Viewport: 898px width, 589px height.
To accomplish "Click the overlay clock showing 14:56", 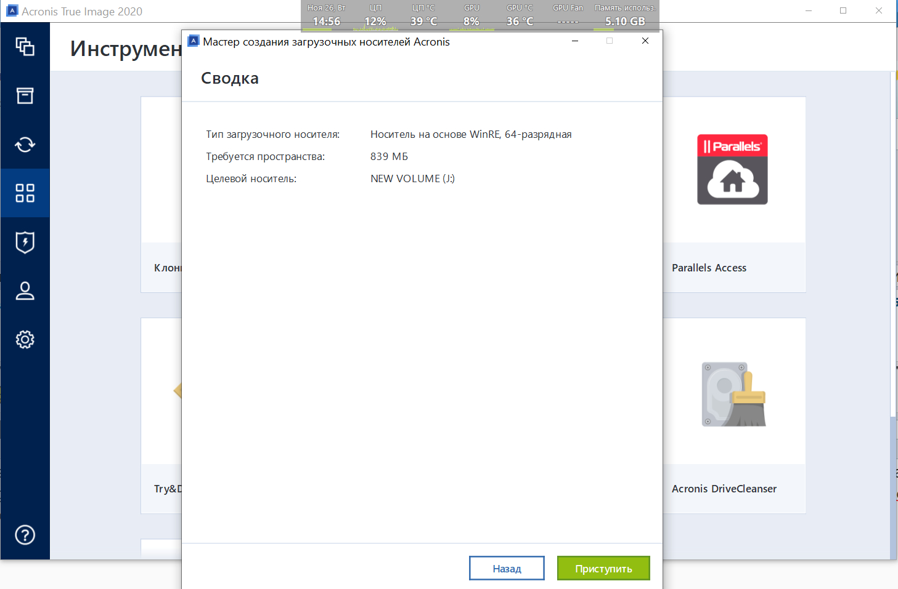I will 326,22.
